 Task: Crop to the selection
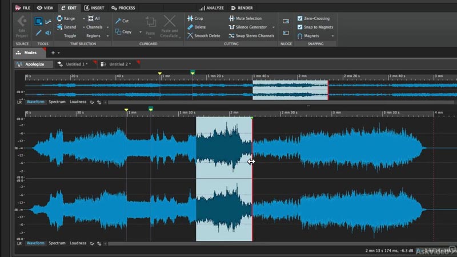click(x=195, y=18)
